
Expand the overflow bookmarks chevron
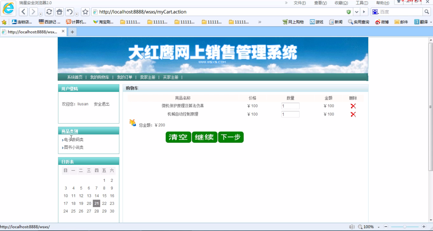click(x=260, y=22)
